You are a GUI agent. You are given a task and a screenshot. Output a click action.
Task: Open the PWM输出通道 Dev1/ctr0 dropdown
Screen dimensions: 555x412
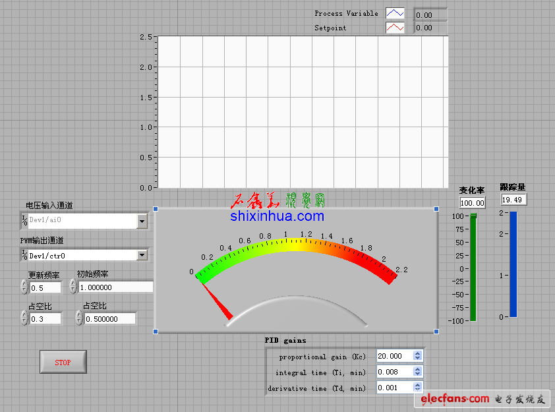pyautogui.click(x=142, y=255)
